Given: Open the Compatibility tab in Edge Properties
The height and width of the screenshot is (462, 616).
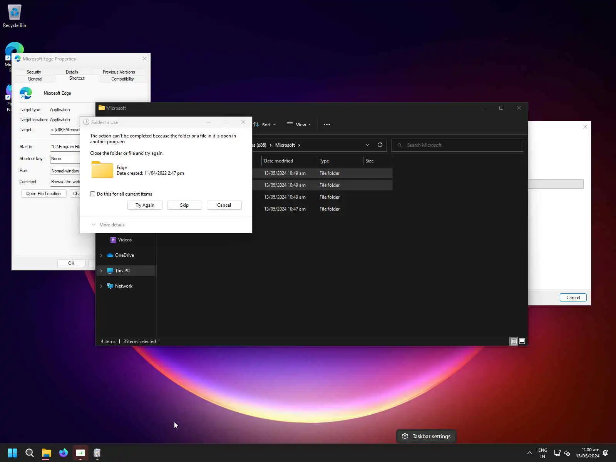Looking at the screenshot, I should pyautogui.click(x=122, y=79).
